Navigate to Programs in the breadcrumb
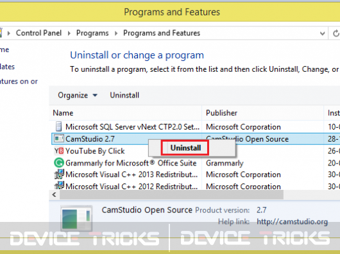The width and height of the screenshot is (340, 254). click(92, 33)
